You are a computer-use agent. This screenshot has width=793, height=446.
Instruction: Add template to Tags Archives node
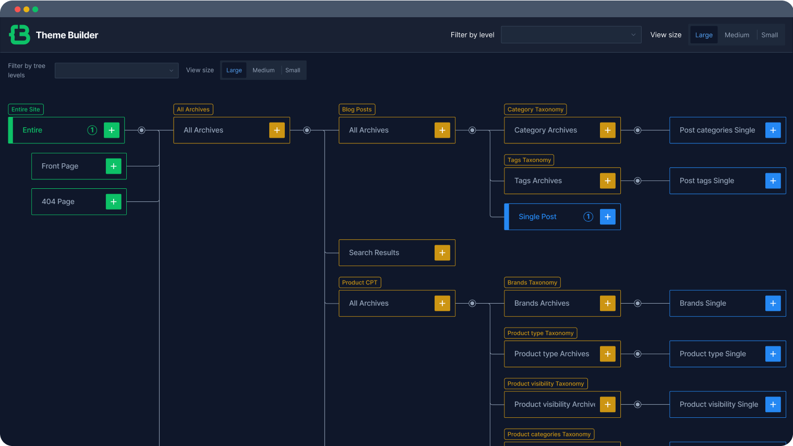click(608, 181)
